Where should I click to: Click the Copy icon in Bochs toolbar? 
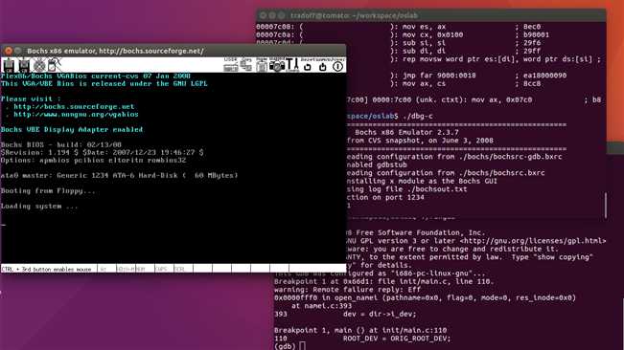point(246,65)
